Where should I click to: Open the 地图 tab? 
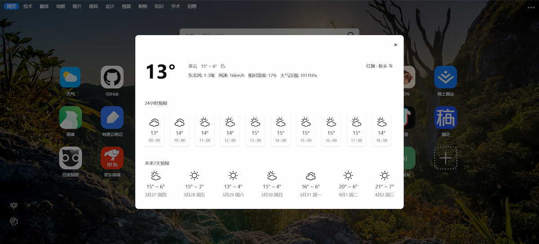(x=61, y=7)
